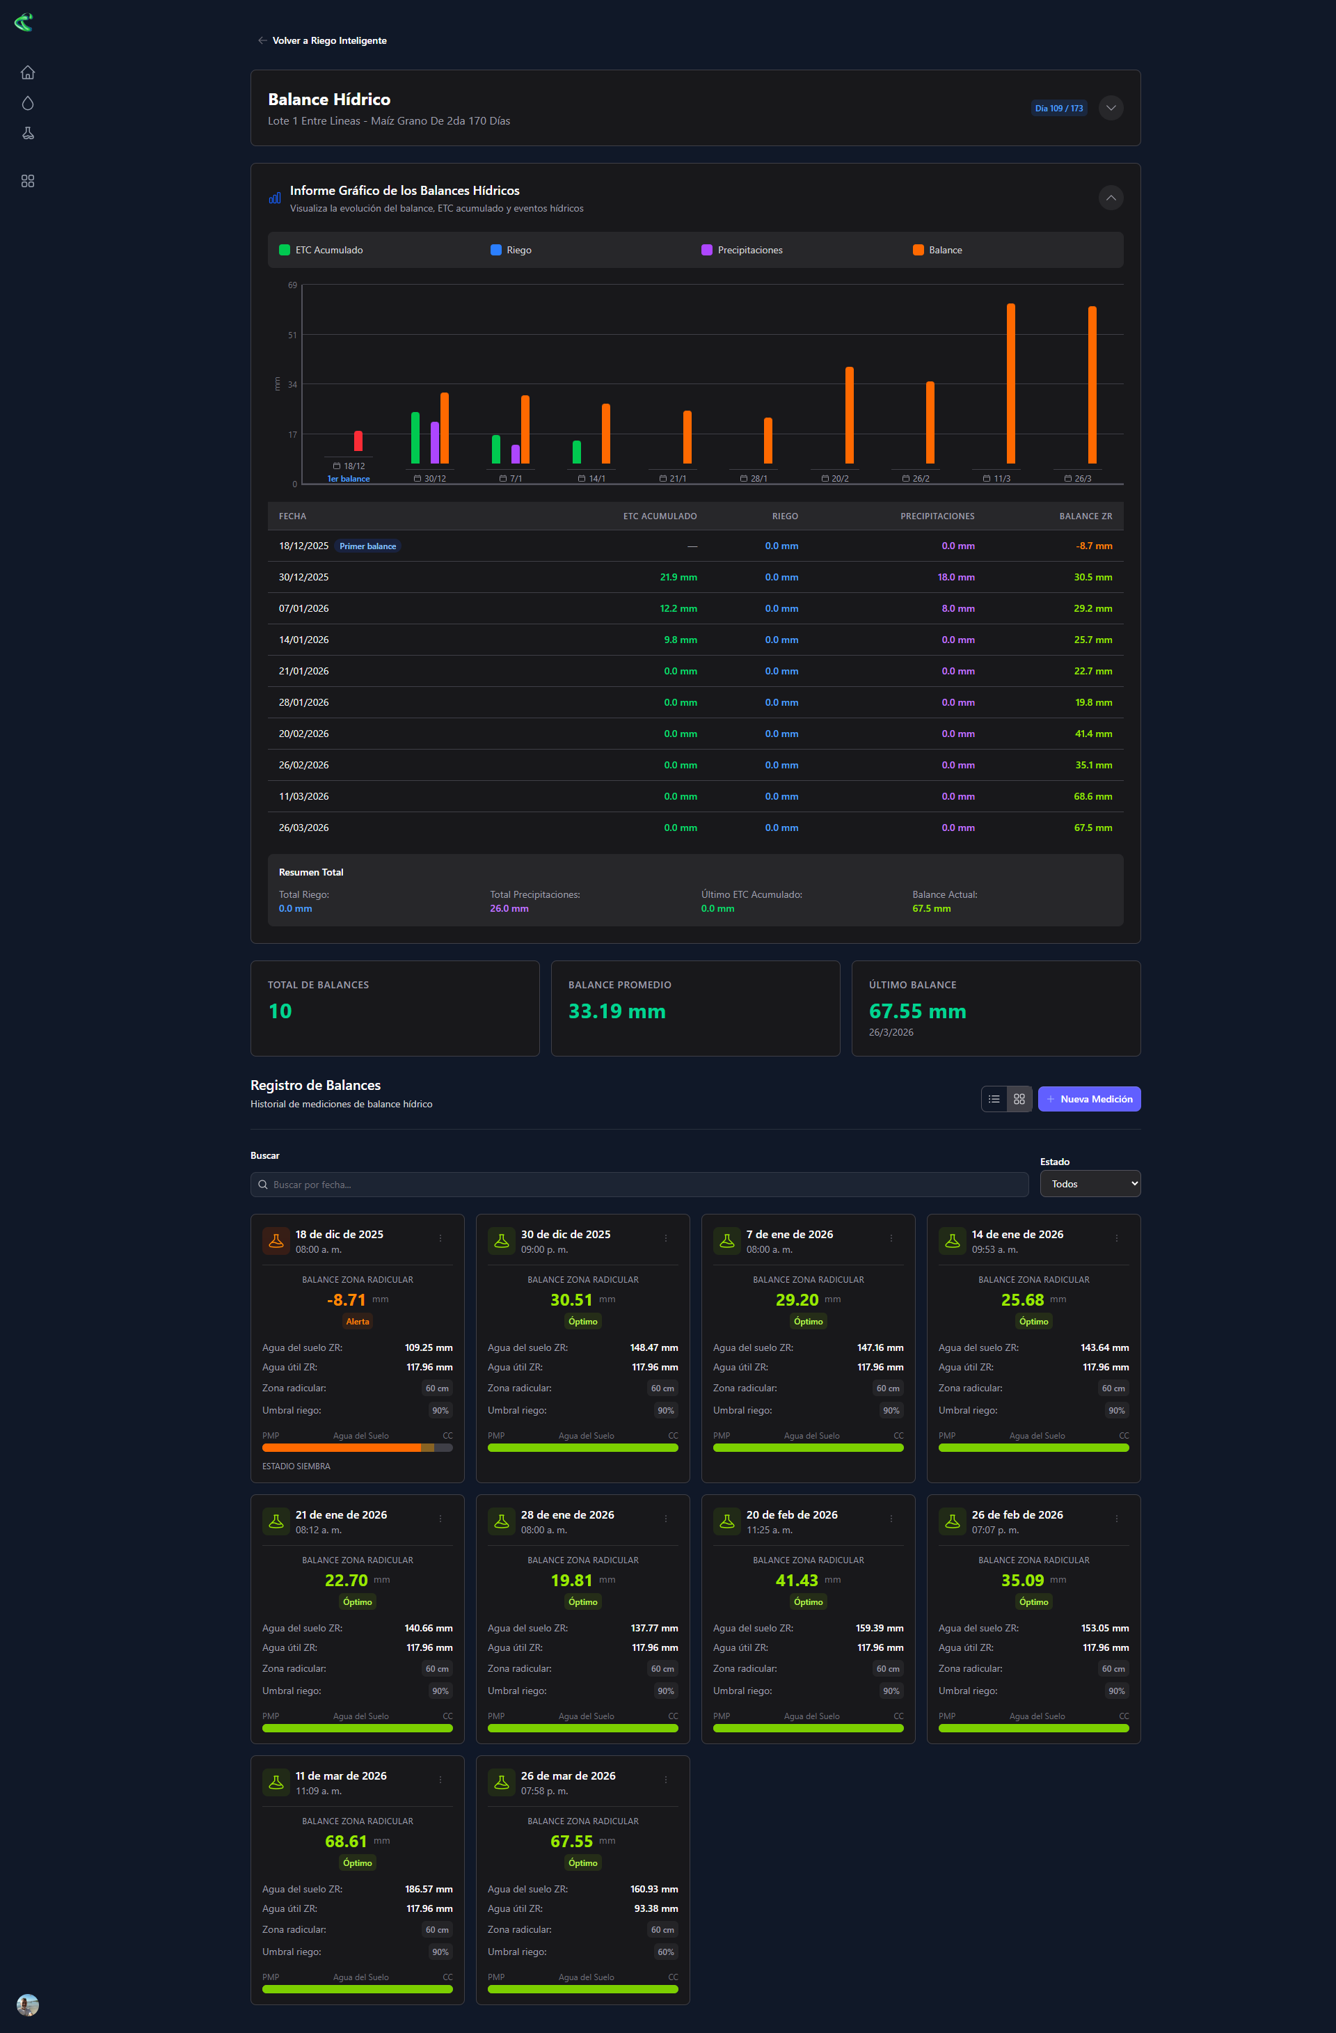Toggle Precipitaciones series in legend
The width and height of the screenshot is (1336, 2033).
pos(742,251)
